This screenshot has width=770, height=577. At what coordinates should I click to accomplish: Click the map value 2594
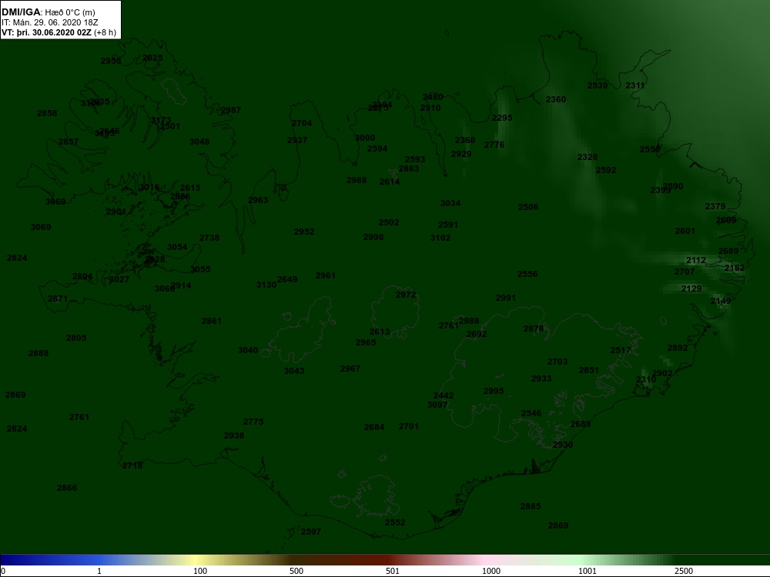[x=377, y=148]
